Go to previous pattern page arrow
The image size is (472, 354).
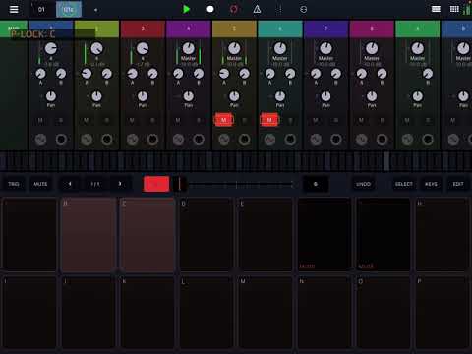click(70, 184)
